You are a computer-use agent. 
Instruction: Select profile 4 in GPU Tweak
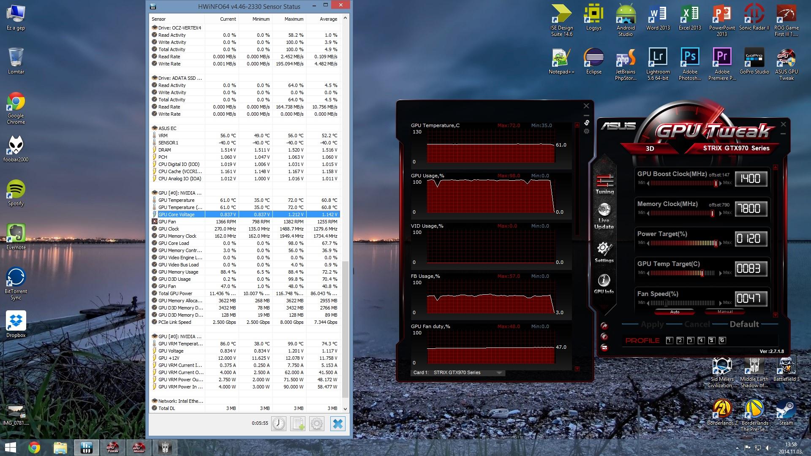pos(701,340)
